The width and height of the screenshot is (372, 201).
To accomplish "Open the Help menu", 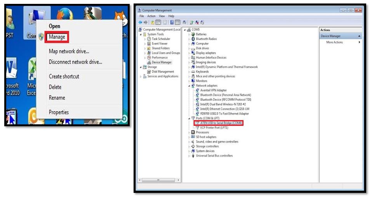I will (171, 16).
